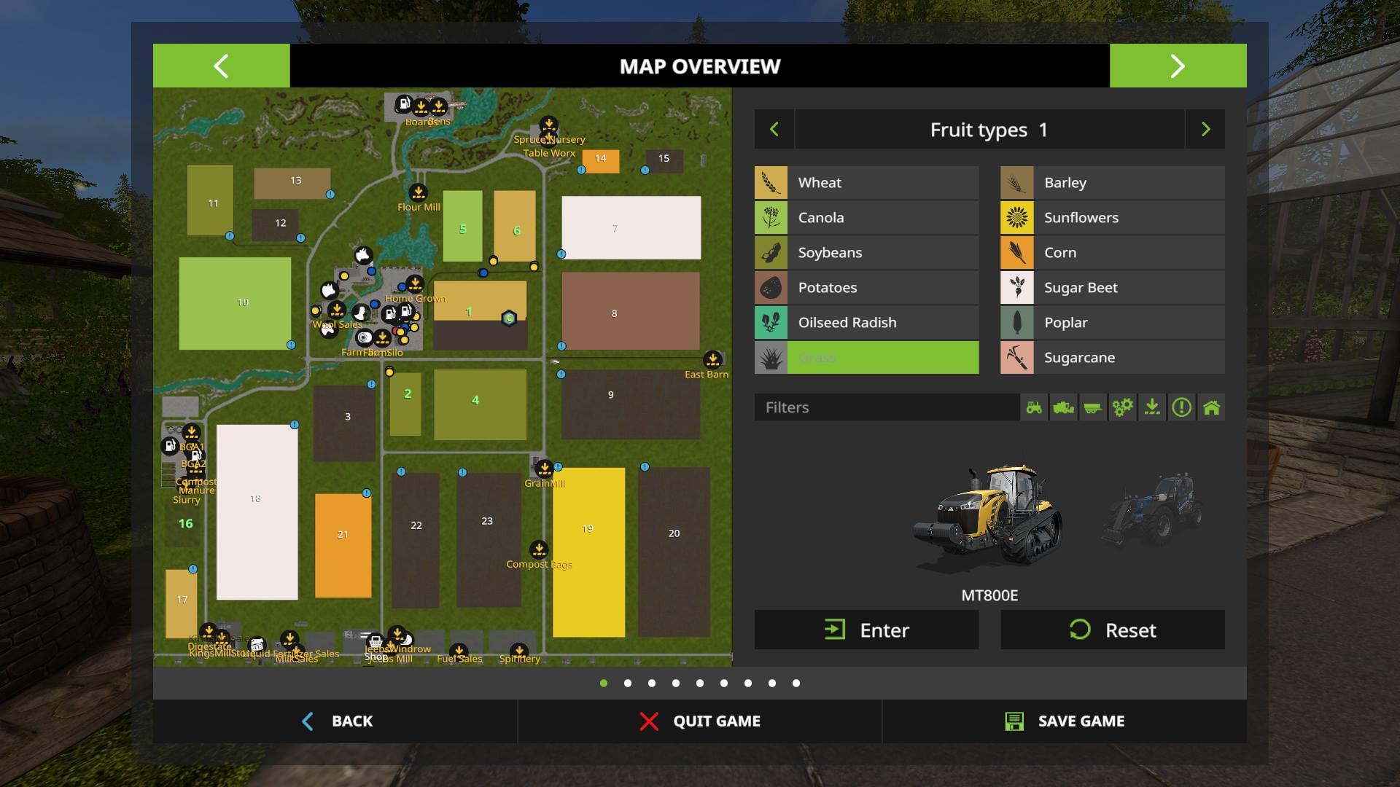The image size is (1400, 787).
Task: Toggle the combine harvester filter icon
Action: click(x=1064, y=407)
